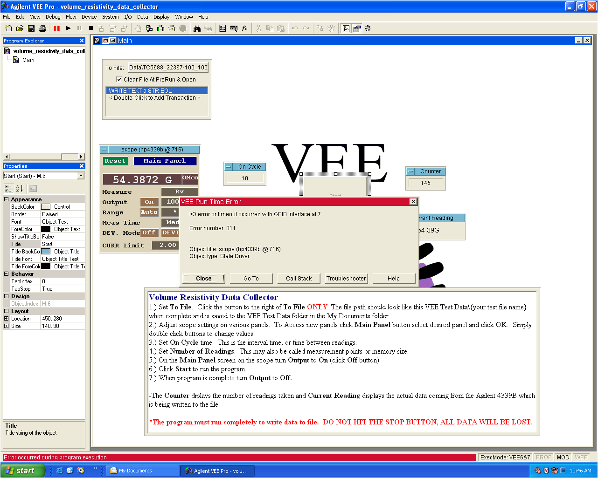This screenshot has width=598, height=478.
Task: Open the Start object properties dropdown
Action: [x=81, y=176]
